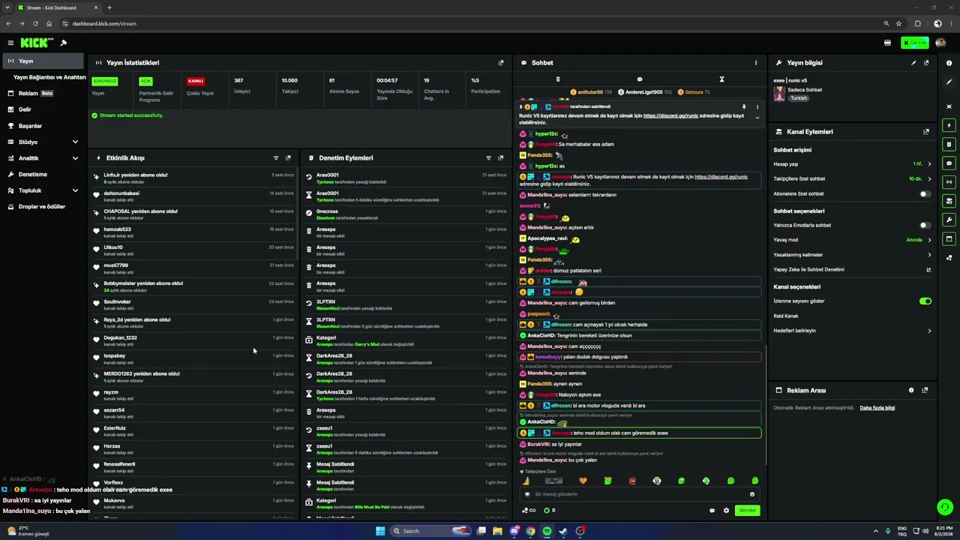Click the Go live button in top bar
960x540 pixels.
(915, 43)
